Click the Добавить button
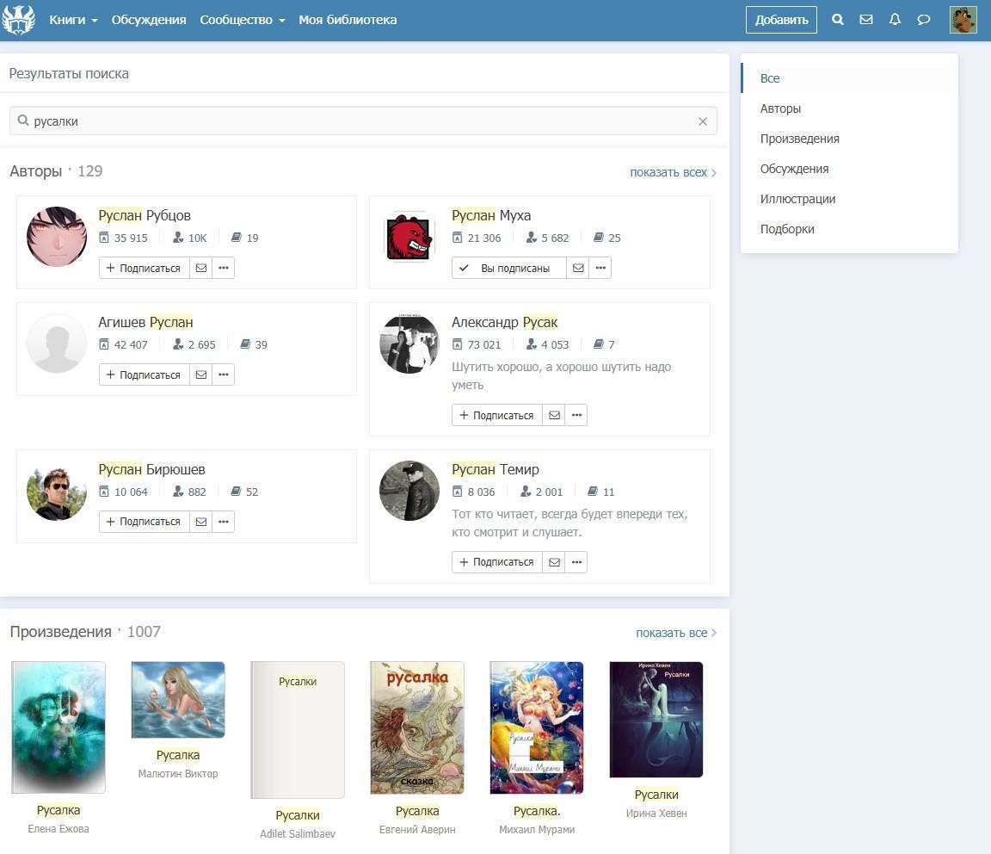 click(780, 20)
